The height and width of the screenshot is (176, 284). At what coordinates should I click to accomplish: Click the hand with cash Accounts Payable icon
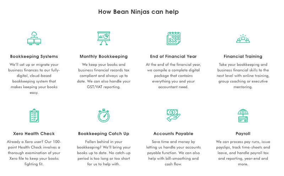pos(173,115)
